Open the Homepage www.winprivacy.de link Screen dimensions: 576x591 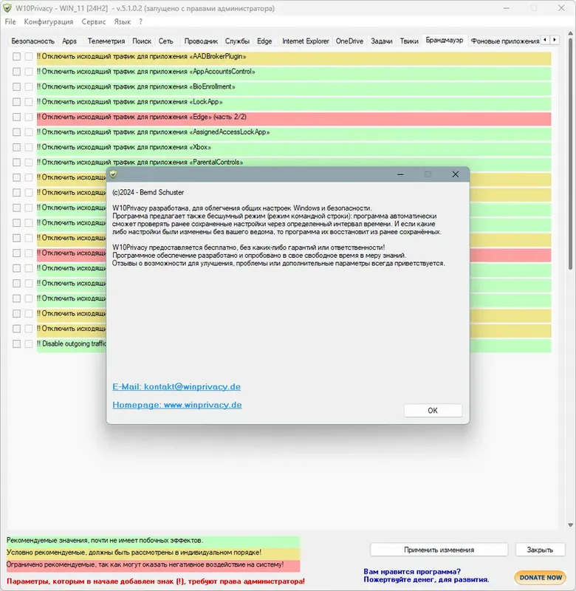[177, 405]
